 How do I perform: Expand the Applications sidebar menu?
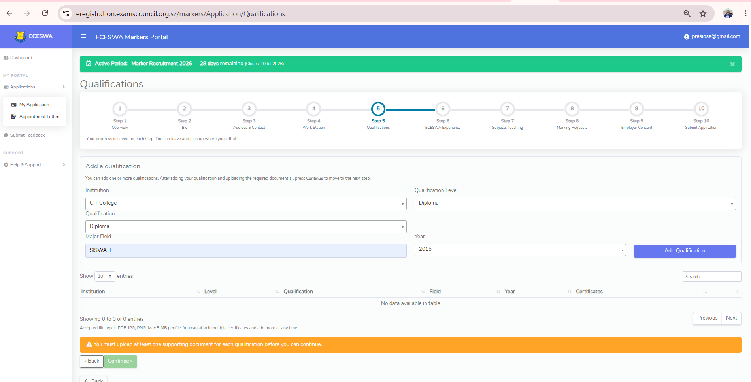click(34, 87)
